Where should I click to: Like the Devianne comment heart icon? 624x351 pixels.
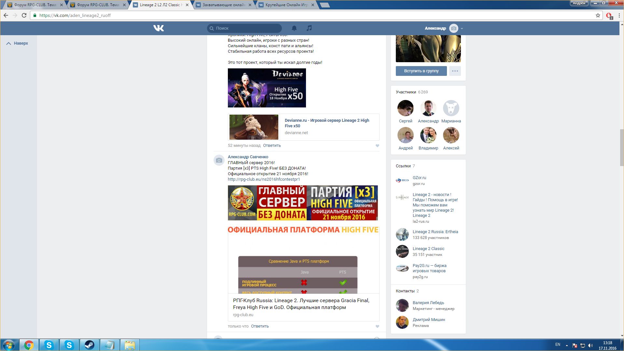377,146
